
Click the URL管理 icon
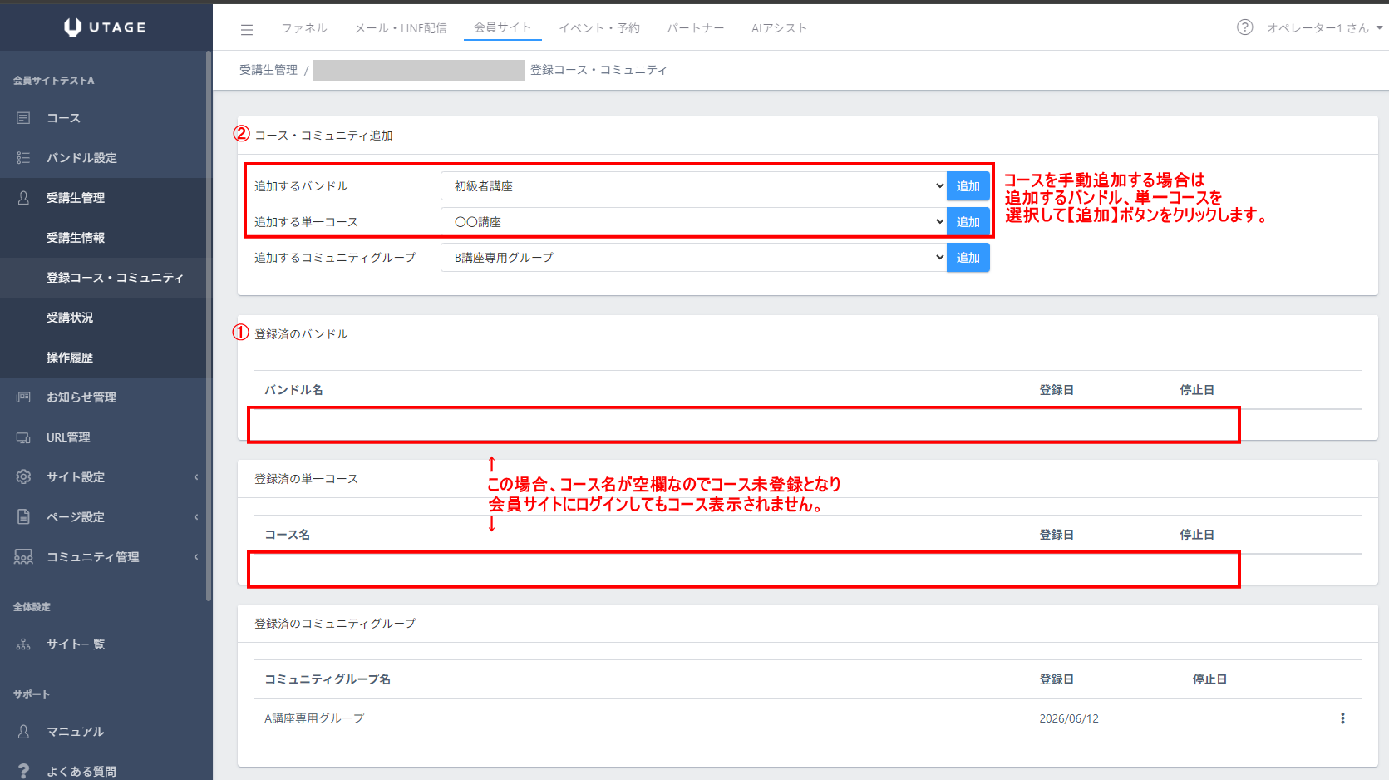(23, 437)
